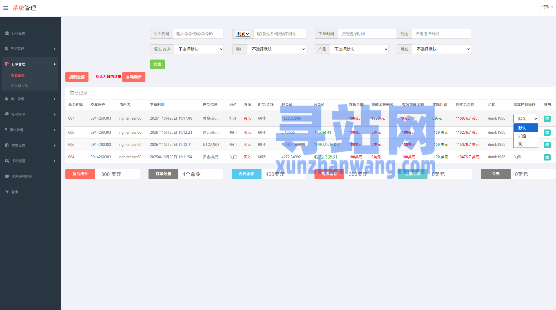Click the 客户服务聊天 chat bubble icon

[7, 176]
